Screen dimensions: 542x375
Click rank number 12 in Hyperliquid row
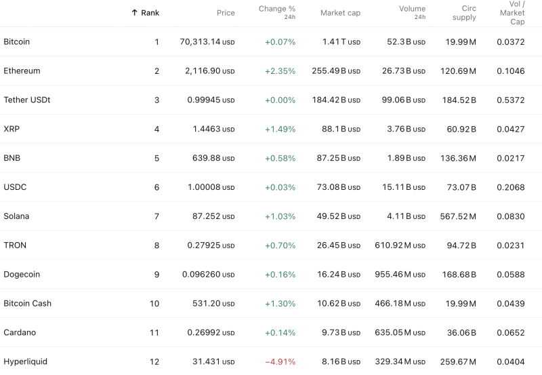154,361
